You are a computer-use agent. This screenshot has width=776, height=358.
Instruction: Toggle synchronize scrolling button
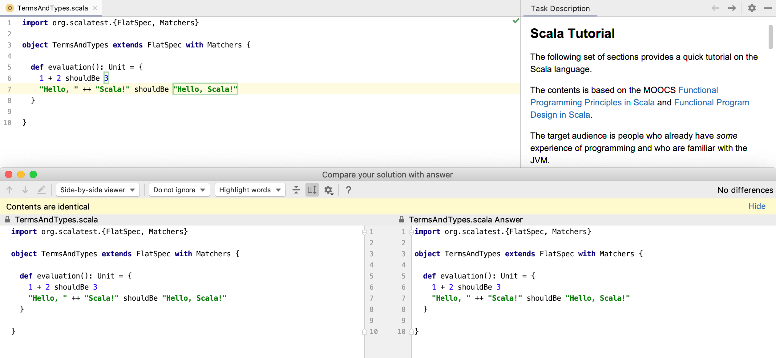[x=312, y=190]
